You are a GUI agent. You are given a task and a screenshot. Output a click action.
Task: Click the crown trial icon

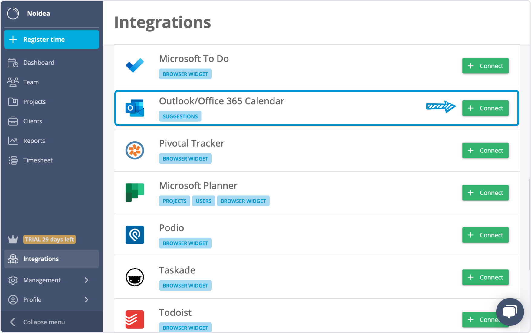click(13, 239)
